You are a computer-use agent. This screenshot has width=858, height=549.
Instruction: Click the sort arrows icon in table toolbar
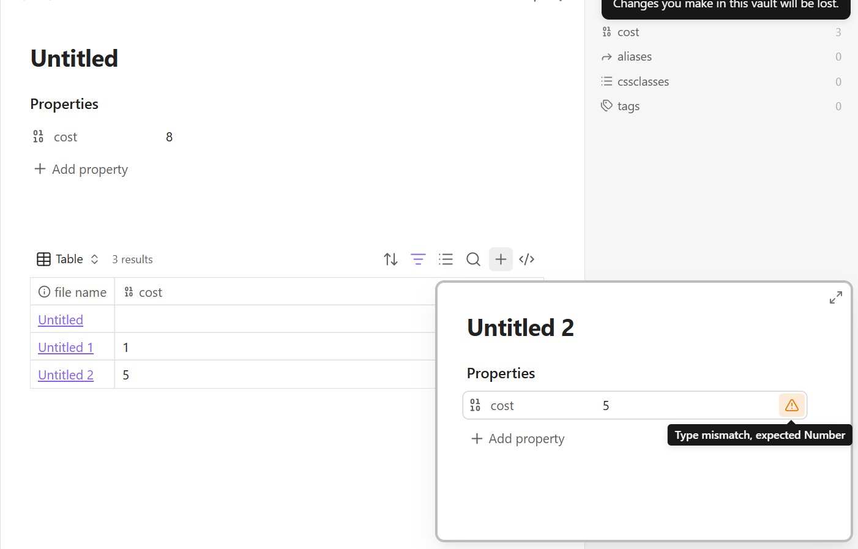point(390,260)
